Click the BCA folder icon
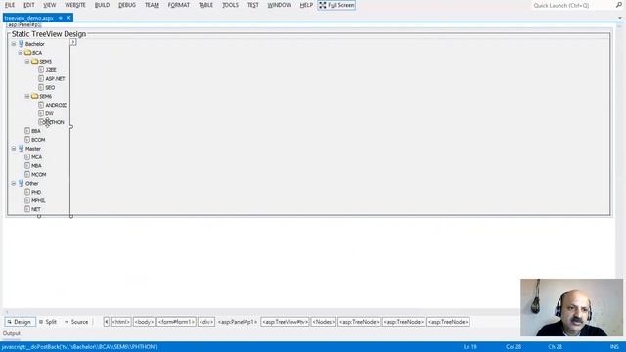 tap(27, 53)
